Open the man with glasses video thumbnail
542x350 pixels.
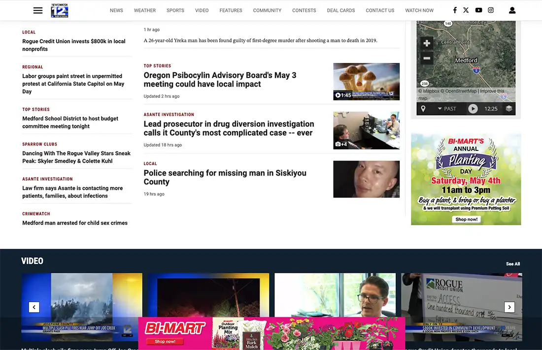click(x=335, y=295)
